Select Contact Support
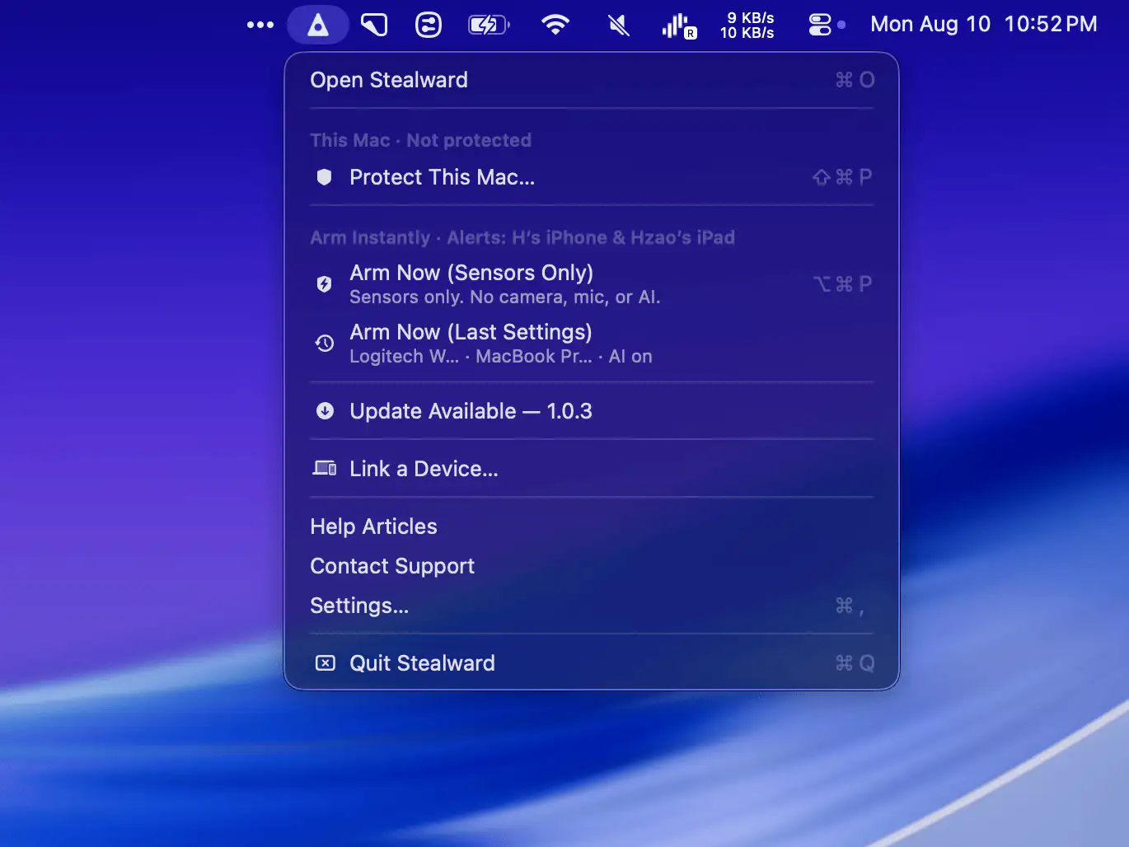The image size is (1129, 847). click(592, 566)
